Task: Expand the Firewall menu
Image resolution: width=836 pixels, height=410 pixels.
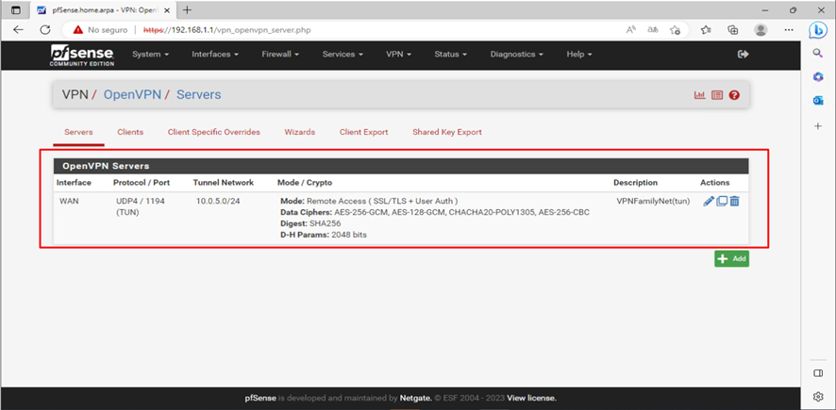Action: point(280,55)
